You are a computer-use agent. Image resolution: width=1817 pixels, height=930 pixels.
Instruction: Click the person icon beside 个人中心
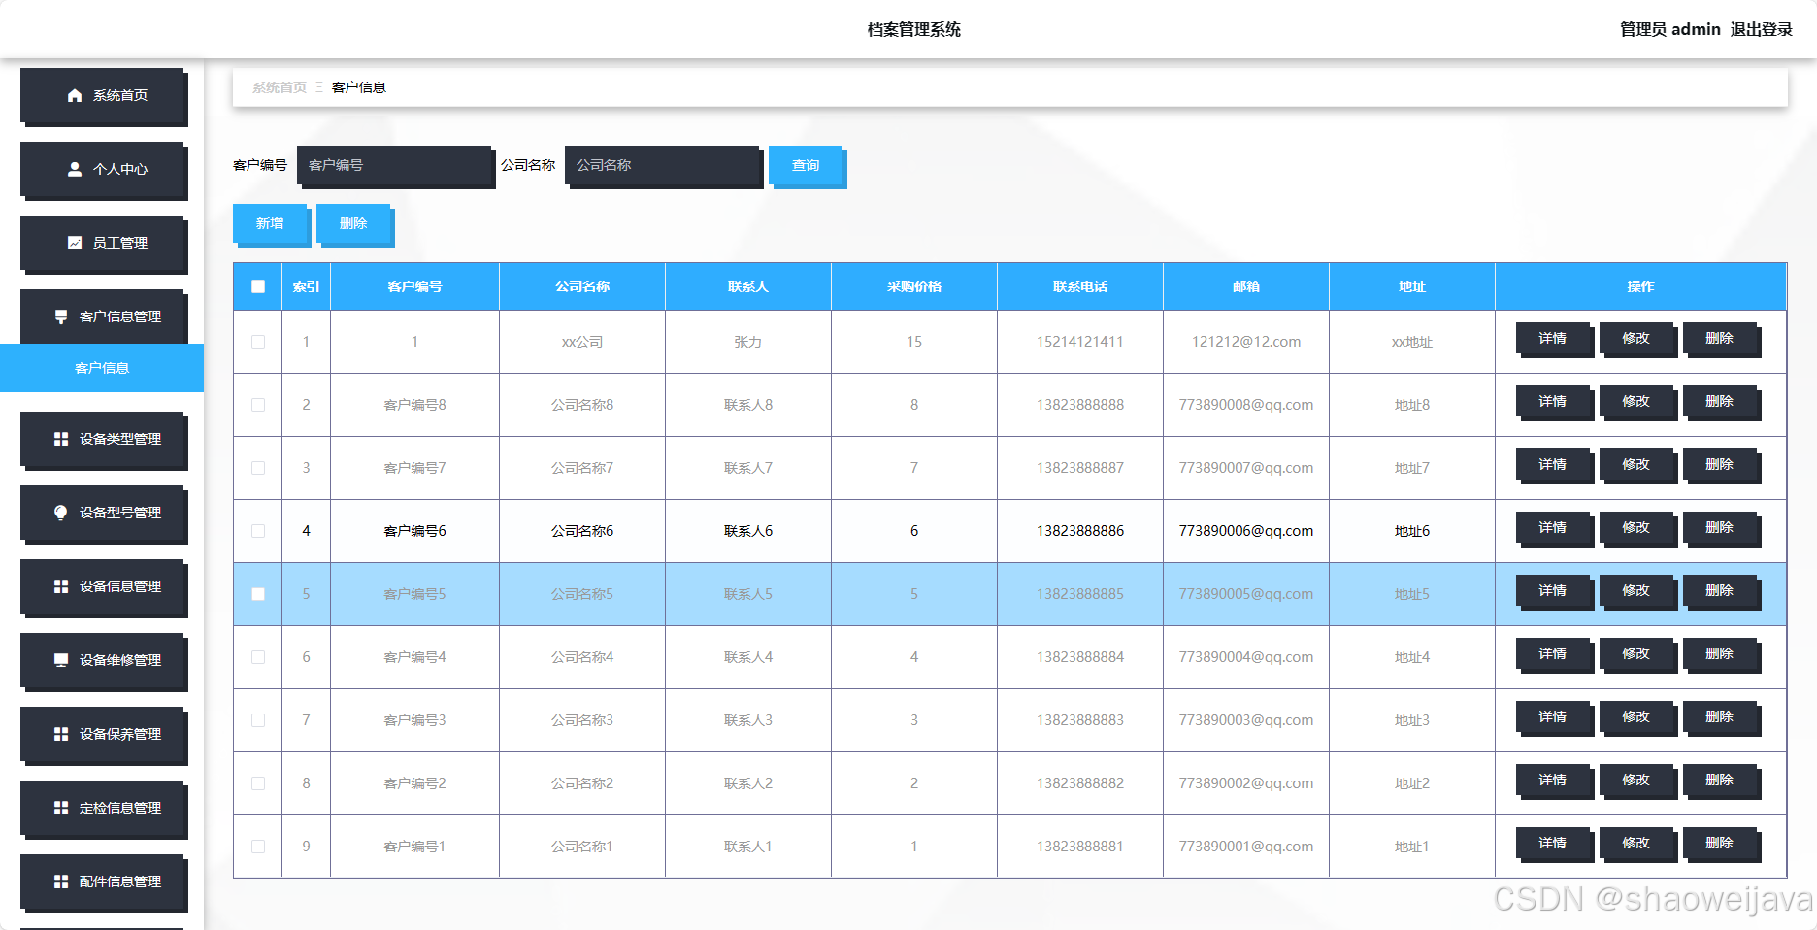[x=75, y=169]
